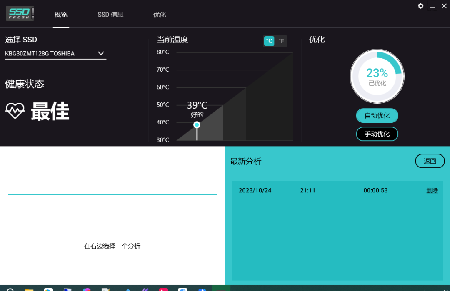Open the 概览 tab
Image resolution: width=450 pixels, height=291 pixels.
(x=61, y=15)
